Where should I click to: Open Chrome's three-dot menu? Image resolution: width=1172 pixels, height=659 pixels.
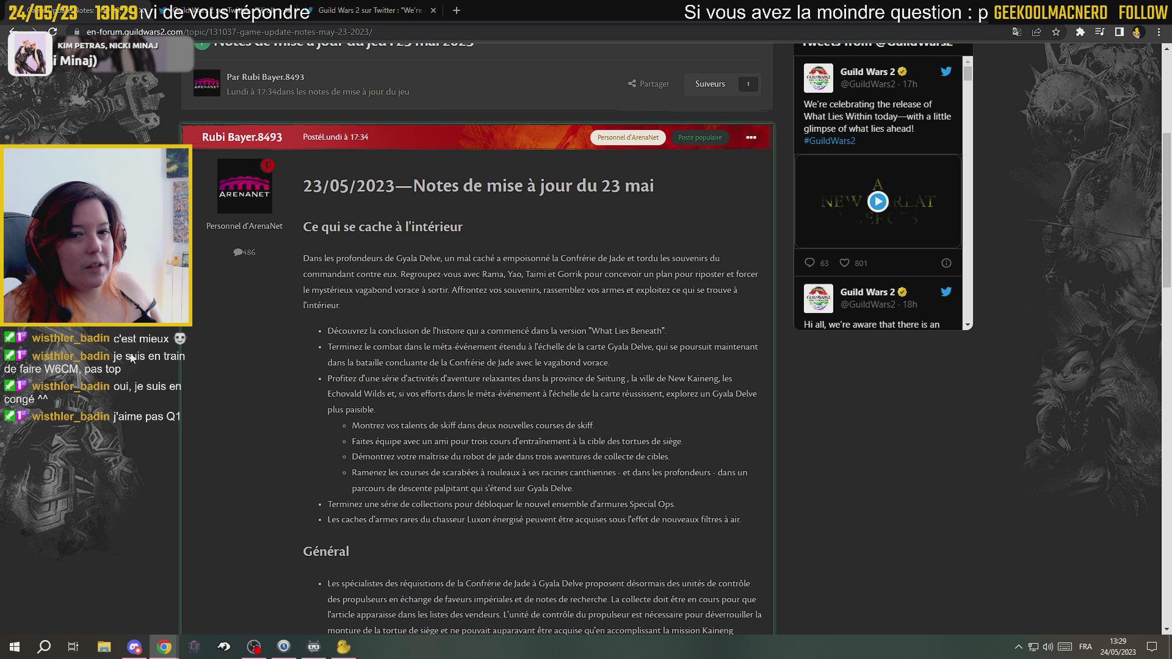(1159, 32)
